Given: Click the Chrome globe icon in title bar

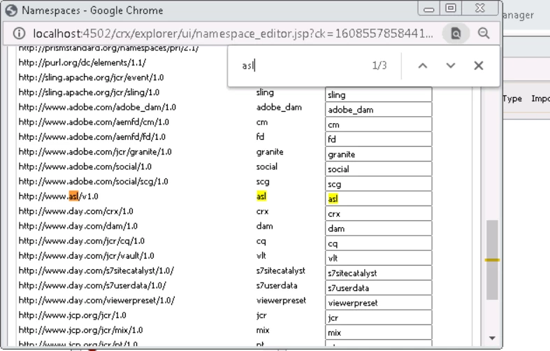Looking at the screenshot, I should (11, 10).
